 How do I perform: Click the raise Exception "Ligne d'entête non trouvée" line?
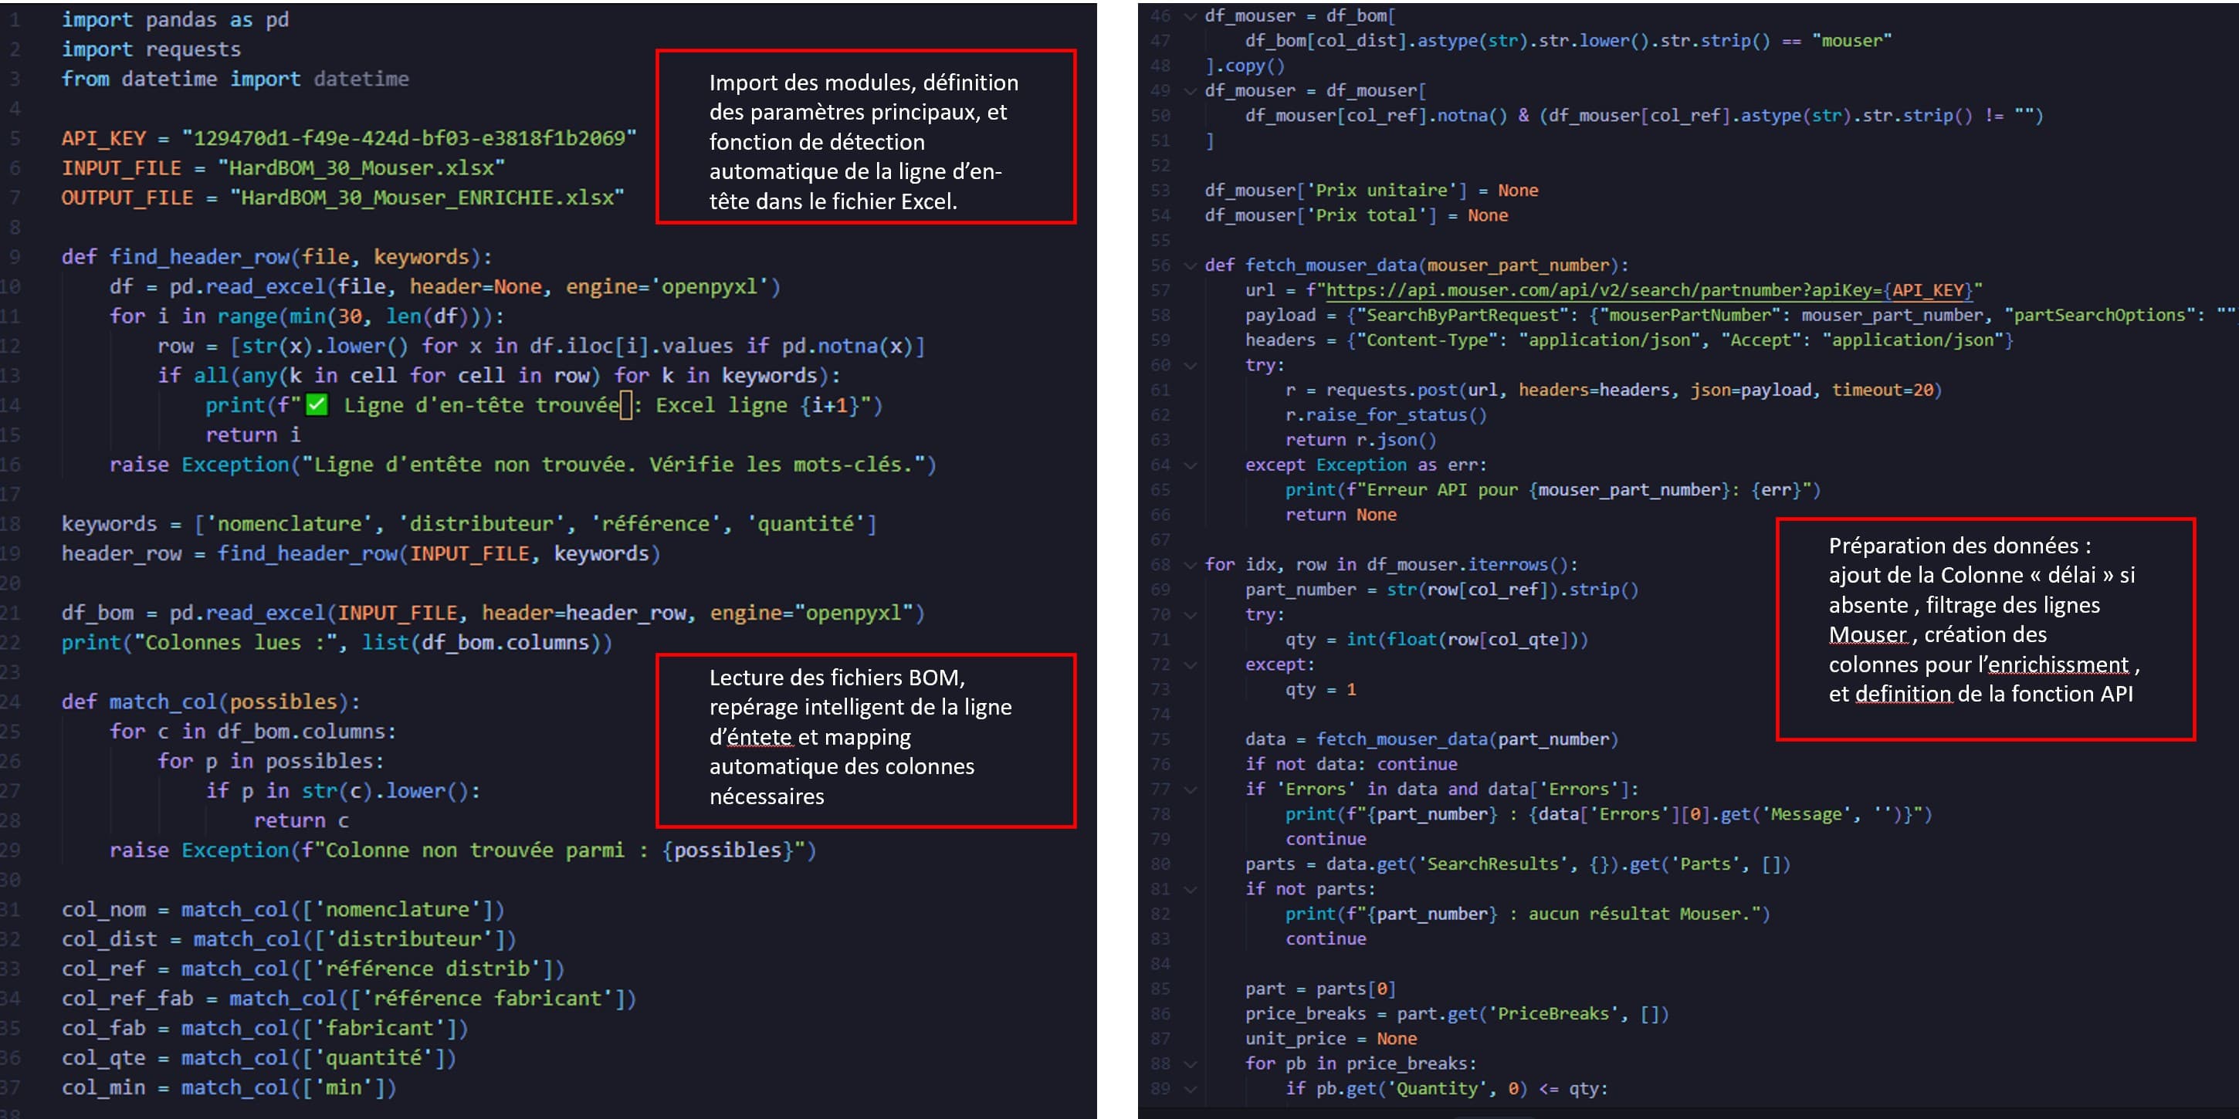(x=523, y=465)
